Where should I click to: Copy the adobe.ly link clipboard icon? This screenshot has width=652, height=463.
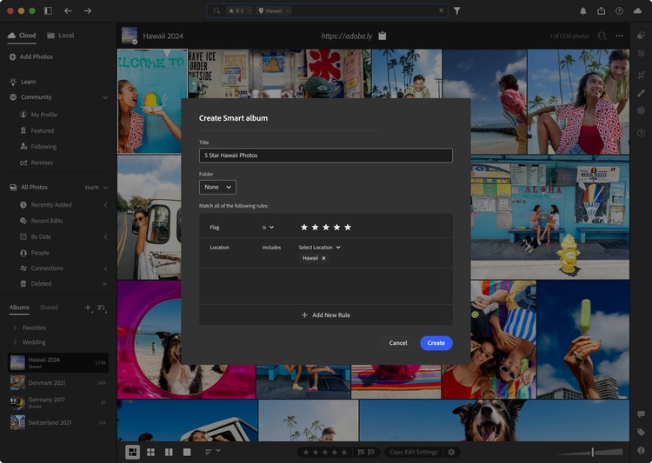pyautogui.click(x=383, y=36)
